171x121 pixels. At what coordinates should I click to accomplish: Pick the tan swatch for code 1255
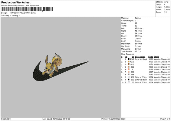[x=129, y=67]
